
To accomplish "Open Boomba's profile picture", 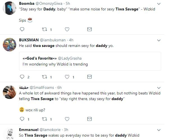I will click(x=9, y=8).
